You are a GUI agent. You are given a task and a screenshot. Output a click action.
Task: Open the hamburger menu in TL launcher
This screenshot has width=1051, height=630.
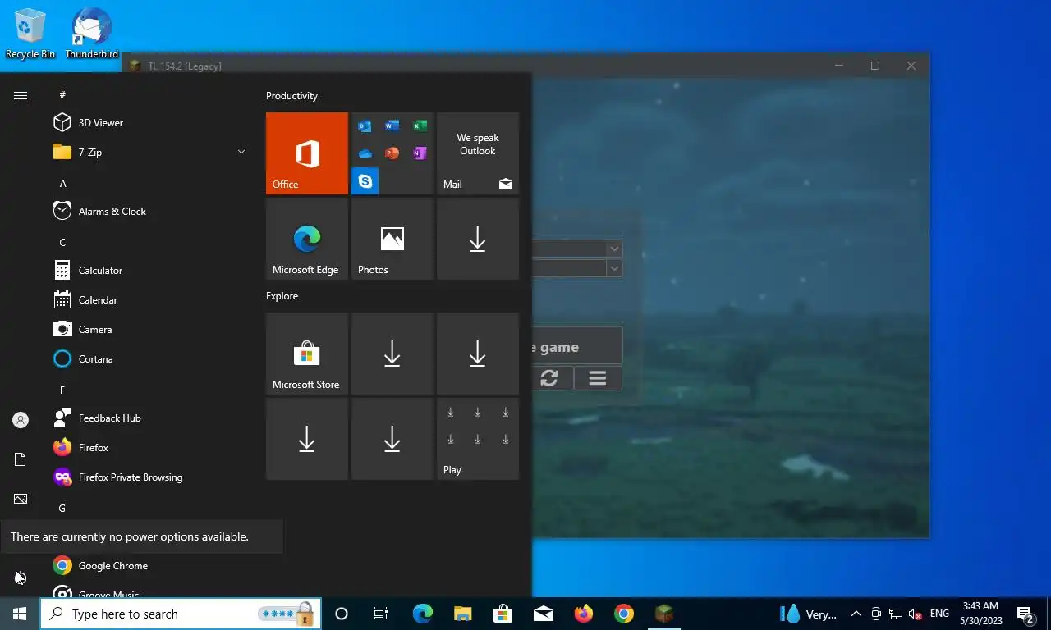tap(598, 378)
